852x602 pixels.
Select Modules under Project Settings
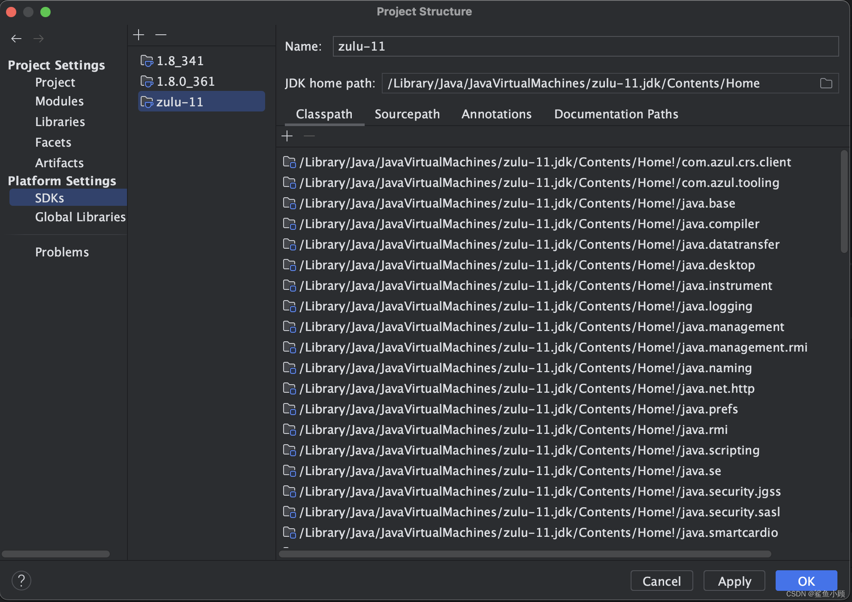(59, 101)
